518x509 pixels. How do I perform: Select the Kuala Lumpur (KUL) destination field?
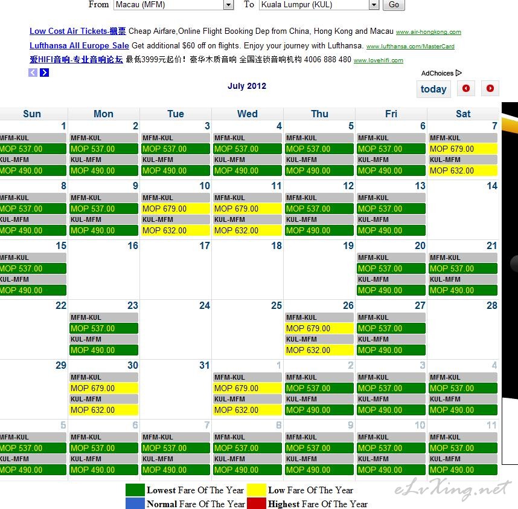point(319,5)
